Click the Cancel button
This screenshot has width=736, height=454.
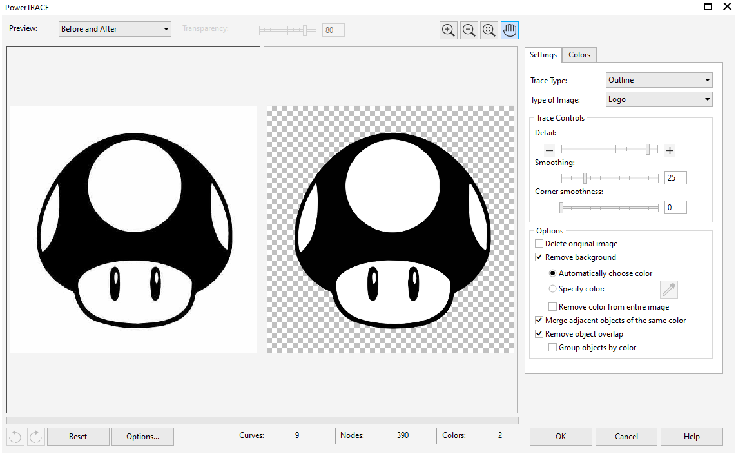[x=626, y=437]
